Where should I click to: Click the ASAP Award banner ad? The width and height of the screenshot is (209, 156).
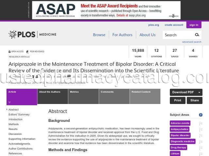point(106,10)
